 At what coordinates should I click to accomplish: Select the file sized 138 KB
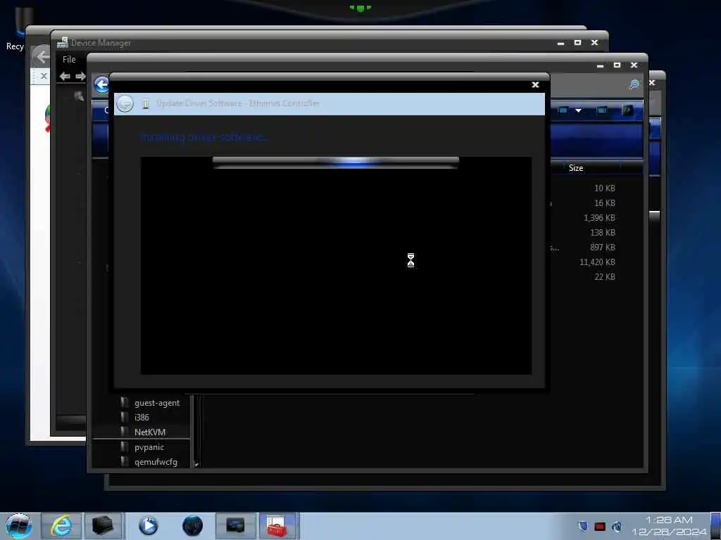603,232
